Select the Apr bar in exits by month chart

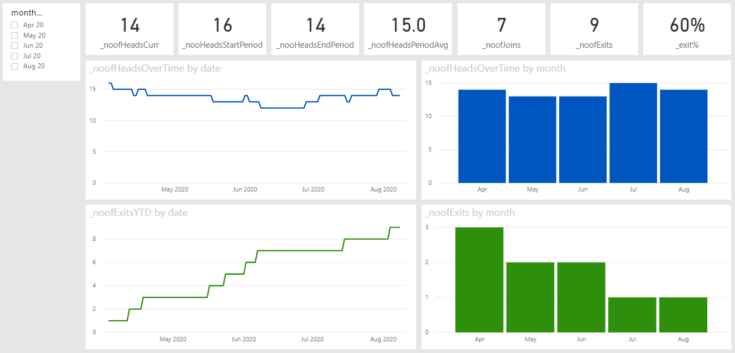click(x=479, y=280)
